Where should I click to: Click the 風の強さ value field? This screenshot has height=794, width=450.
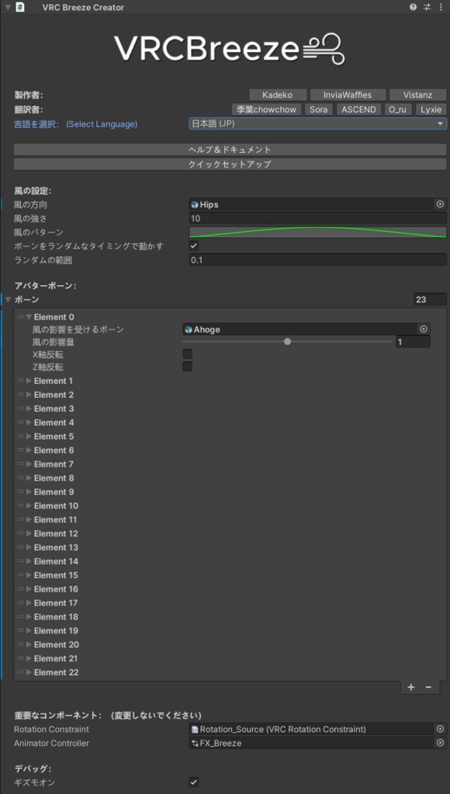tap(318, 218)
